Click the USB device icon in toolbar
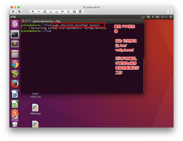183x141 pixels. pos(68,11)
